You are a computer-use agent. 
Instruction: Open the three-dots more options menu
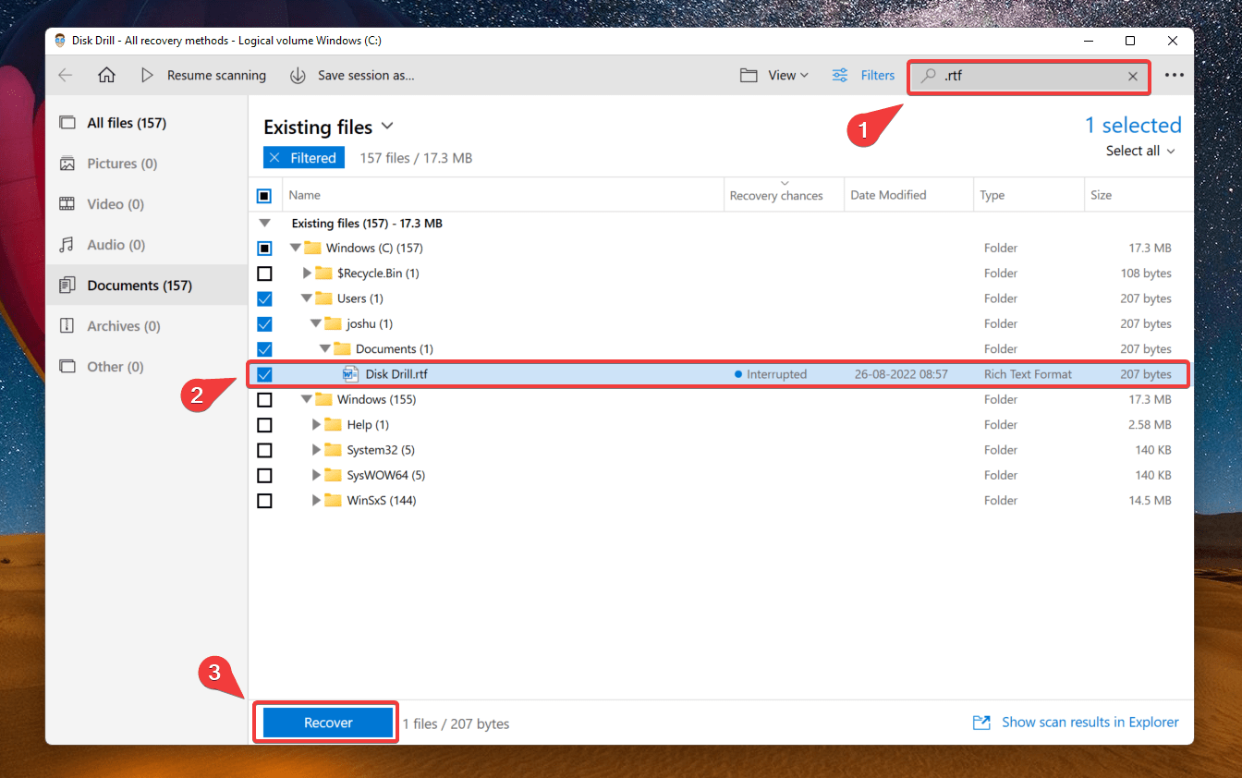pyautogui.click(x=1174, y=76)
